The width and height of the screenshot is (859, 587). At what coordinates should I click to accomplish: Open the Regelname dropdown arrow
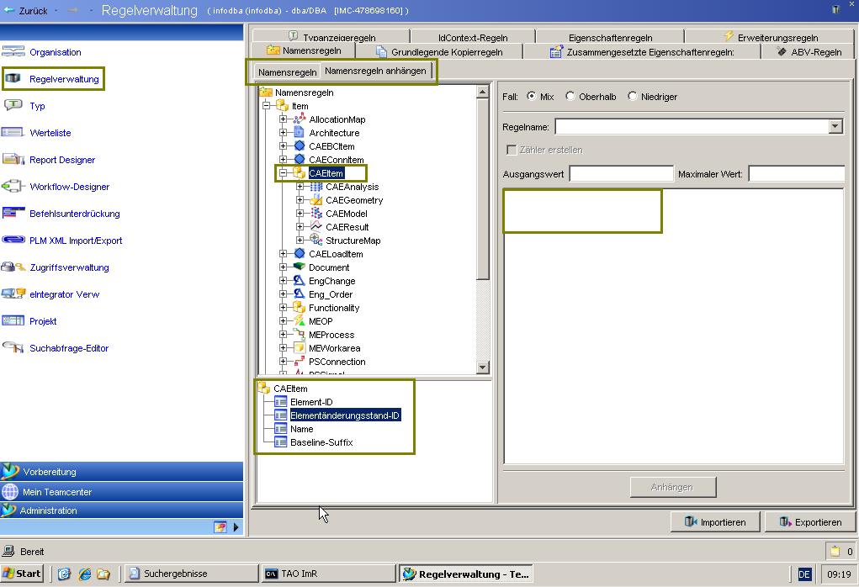pos(835,126)
